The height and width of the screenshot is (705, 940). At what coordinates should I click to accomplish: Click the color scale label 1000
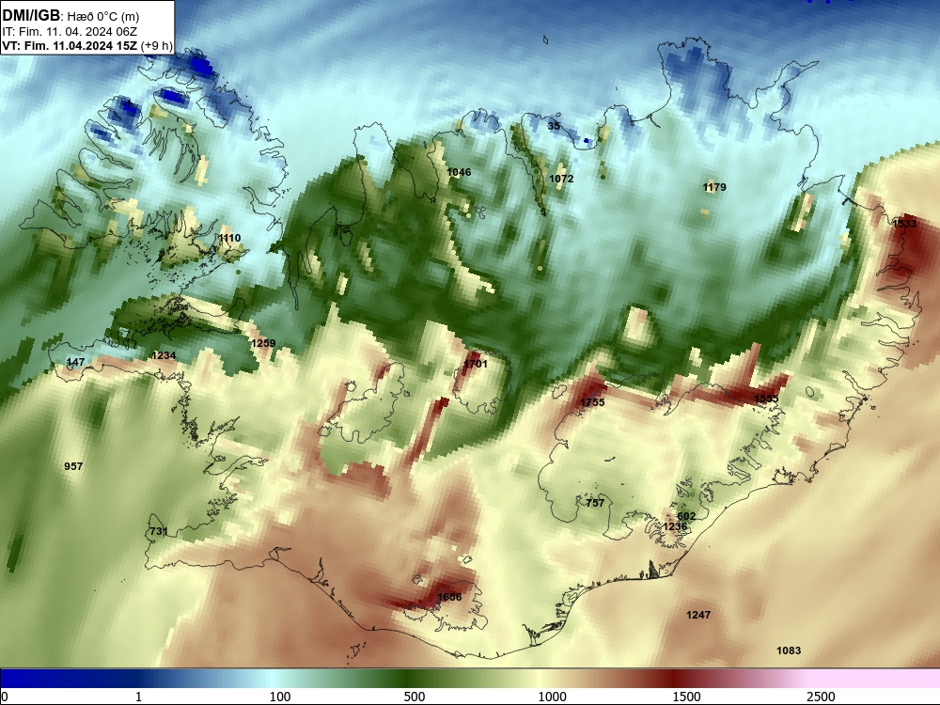[x=552, y=697]
